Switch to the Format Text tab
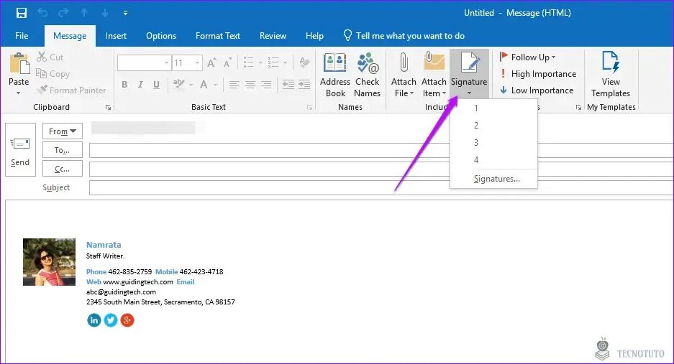This screenshot has height=364, width=674. tap(218, 36)
